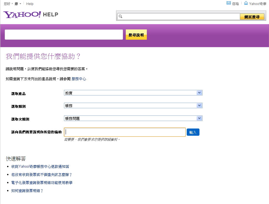Expand the 選取產品 dropdown showing 拍賣
This screenshot has height=204, width=269.
(133, 93)
